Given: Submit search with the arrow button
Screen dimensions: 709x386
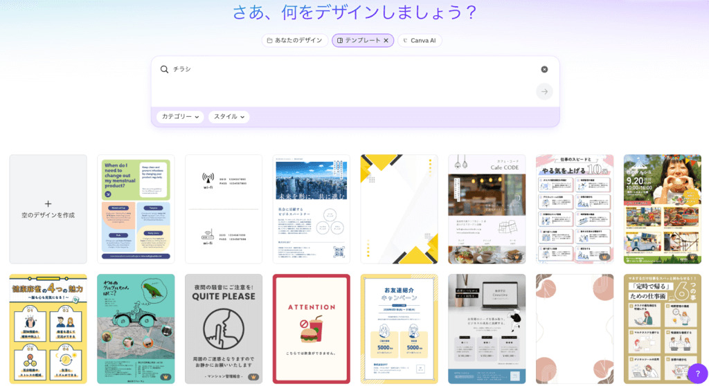Looking at the screenshot, I should click(x=544, y=91).
